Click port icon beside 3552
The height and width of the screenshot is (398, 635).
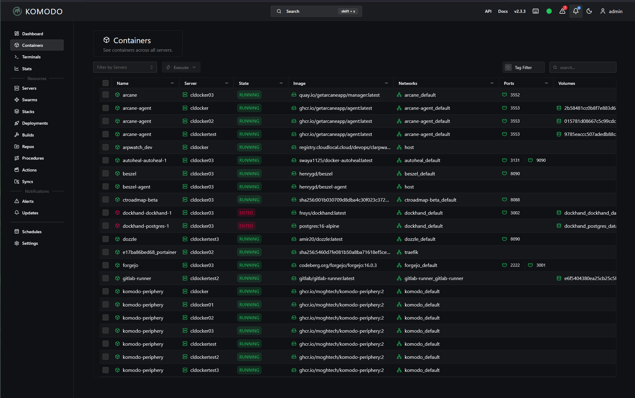pyautogui.click(x=504, y=95)
